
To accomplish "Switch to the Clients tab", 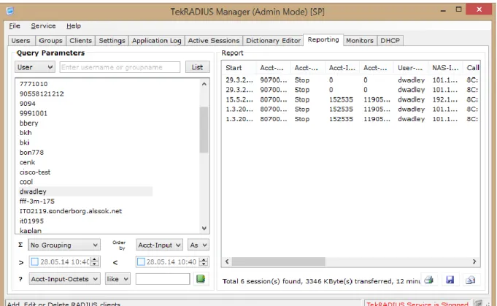I will 80,41.
